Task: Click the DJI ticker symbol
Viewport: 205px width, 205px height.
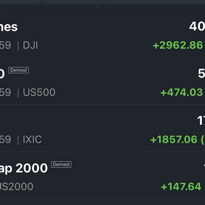Action: click(30, 45)
